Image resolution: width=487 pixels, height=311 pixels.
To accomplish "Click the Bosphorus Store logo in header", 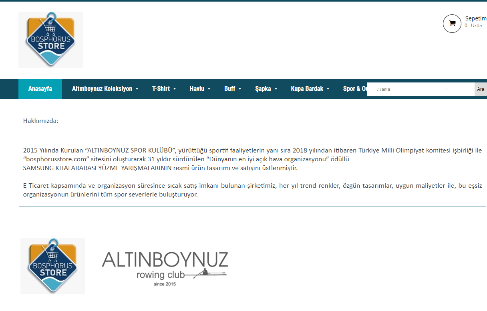I will [51, 39].
